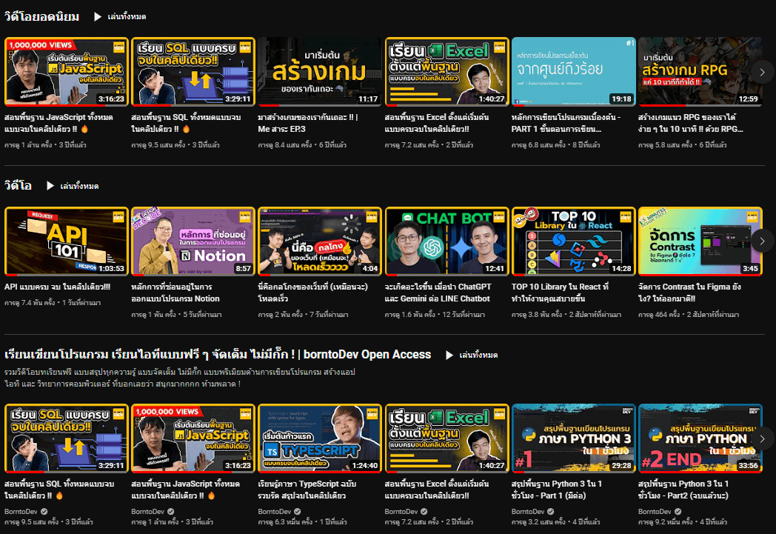Click next arrow on วิดีโอ section carousel
Image resolution: width=776 pixels, height=534 pixels.
point(762,241)
